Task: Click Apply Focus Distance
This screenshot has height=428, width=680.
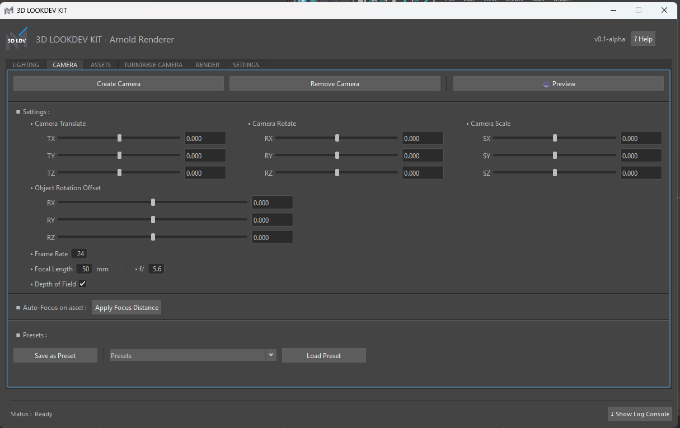Action: pos(126,308)
